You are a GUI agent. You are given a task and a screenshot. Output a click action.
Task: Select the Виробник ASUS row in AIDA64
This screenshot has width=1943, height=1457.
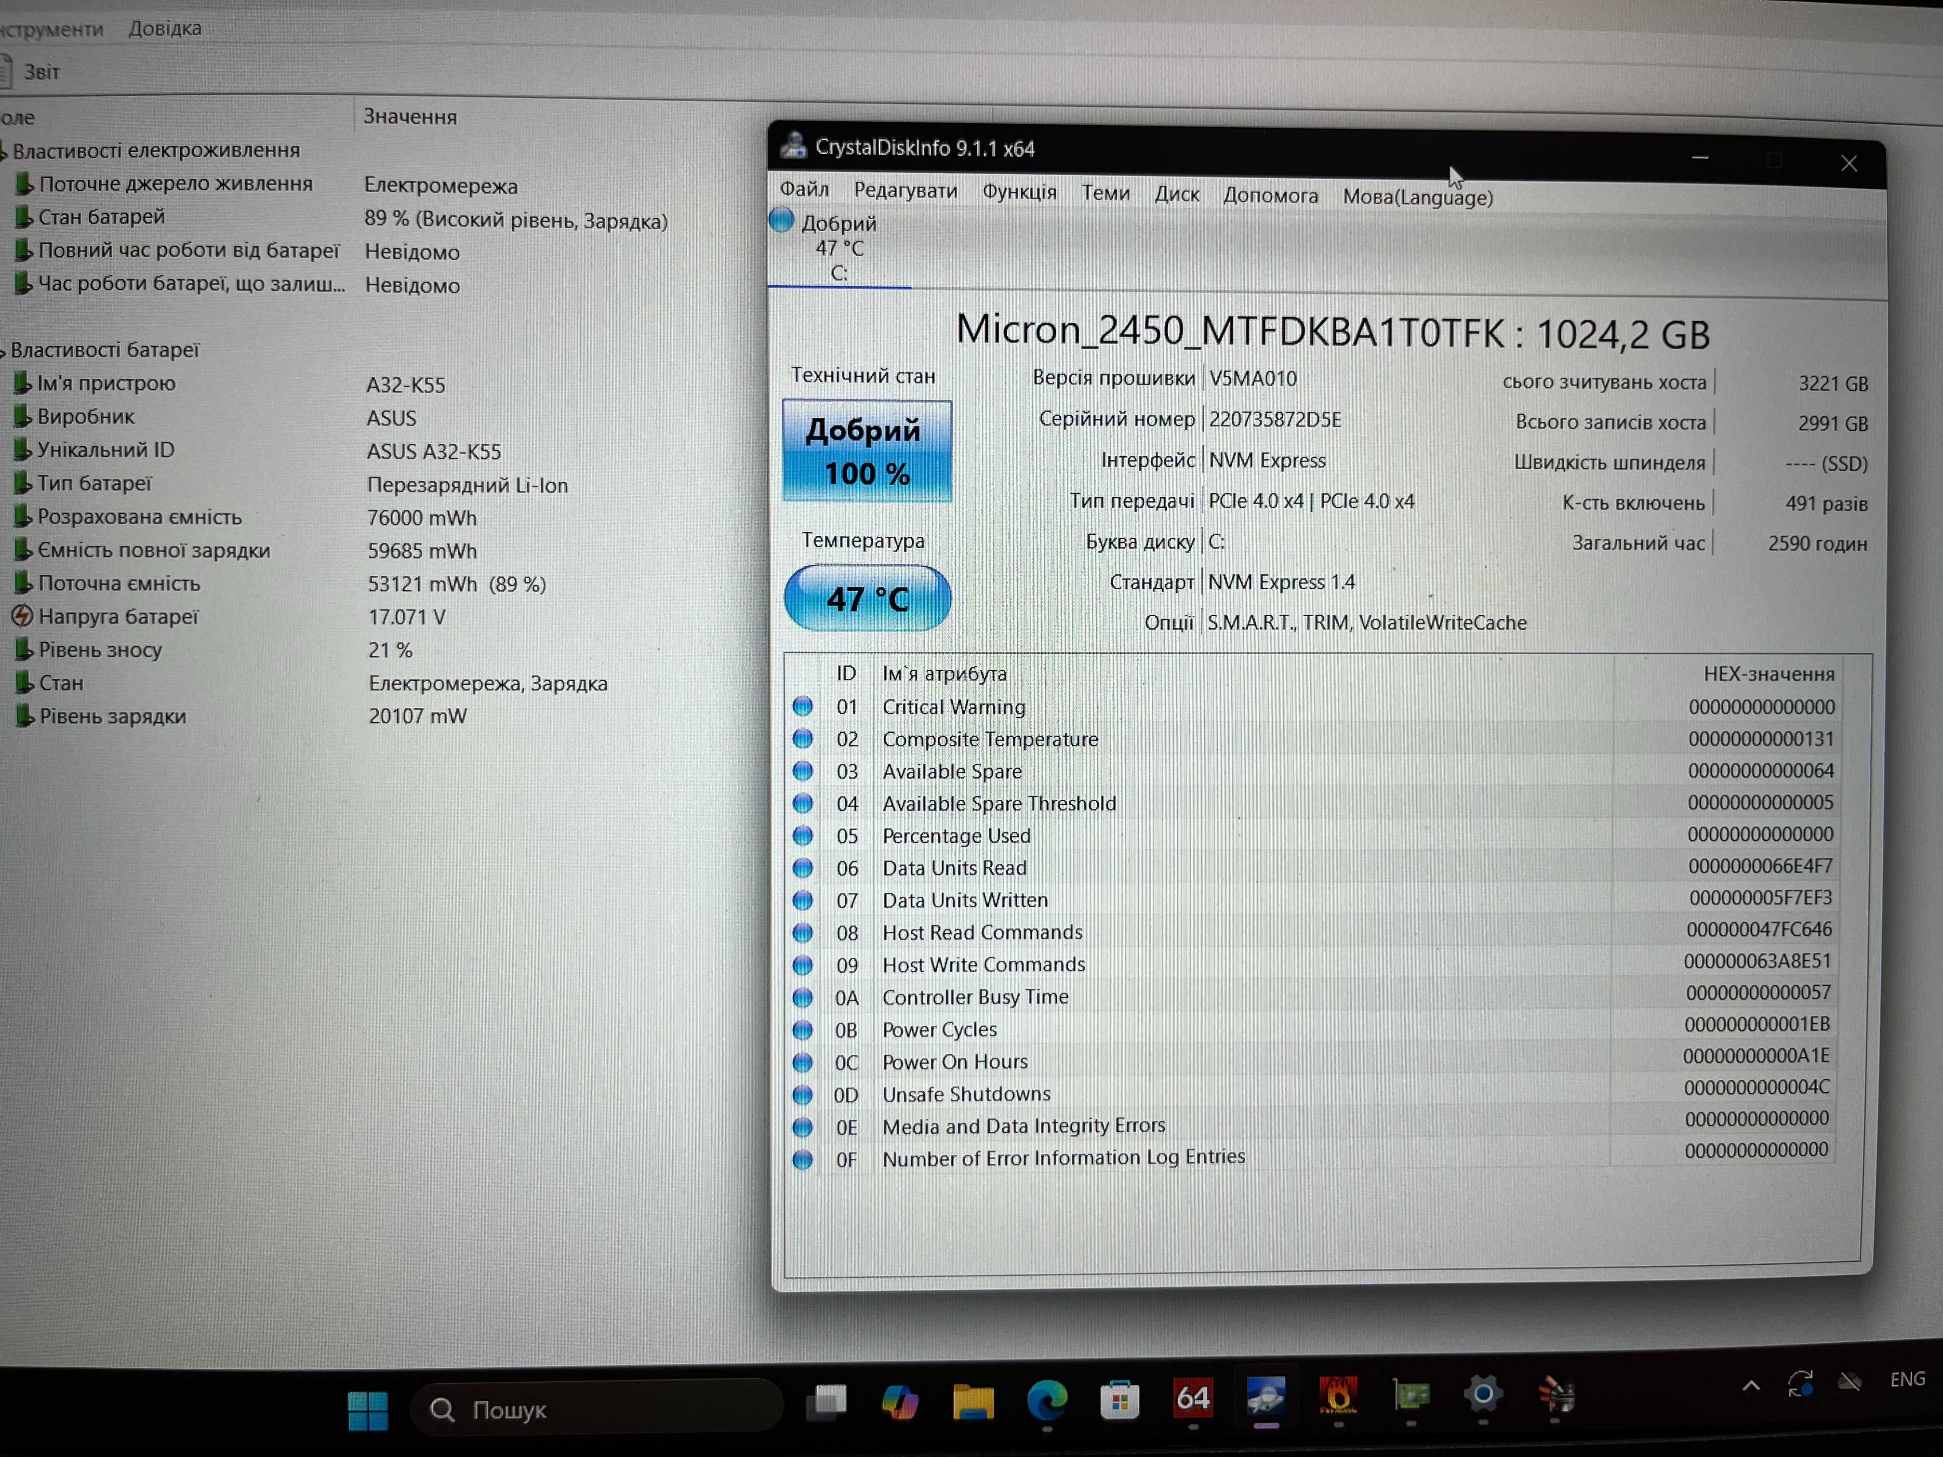[215, 417]
